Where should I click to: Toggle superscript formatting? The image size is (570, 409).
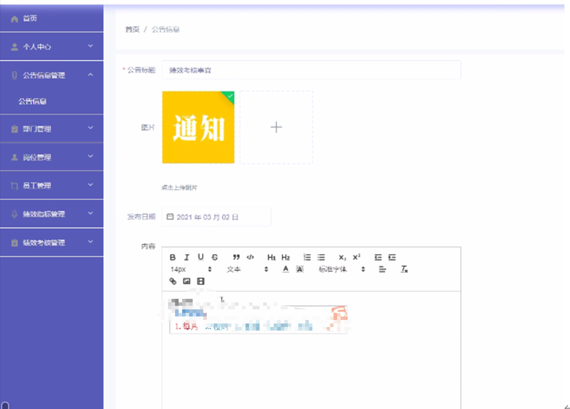356,257
